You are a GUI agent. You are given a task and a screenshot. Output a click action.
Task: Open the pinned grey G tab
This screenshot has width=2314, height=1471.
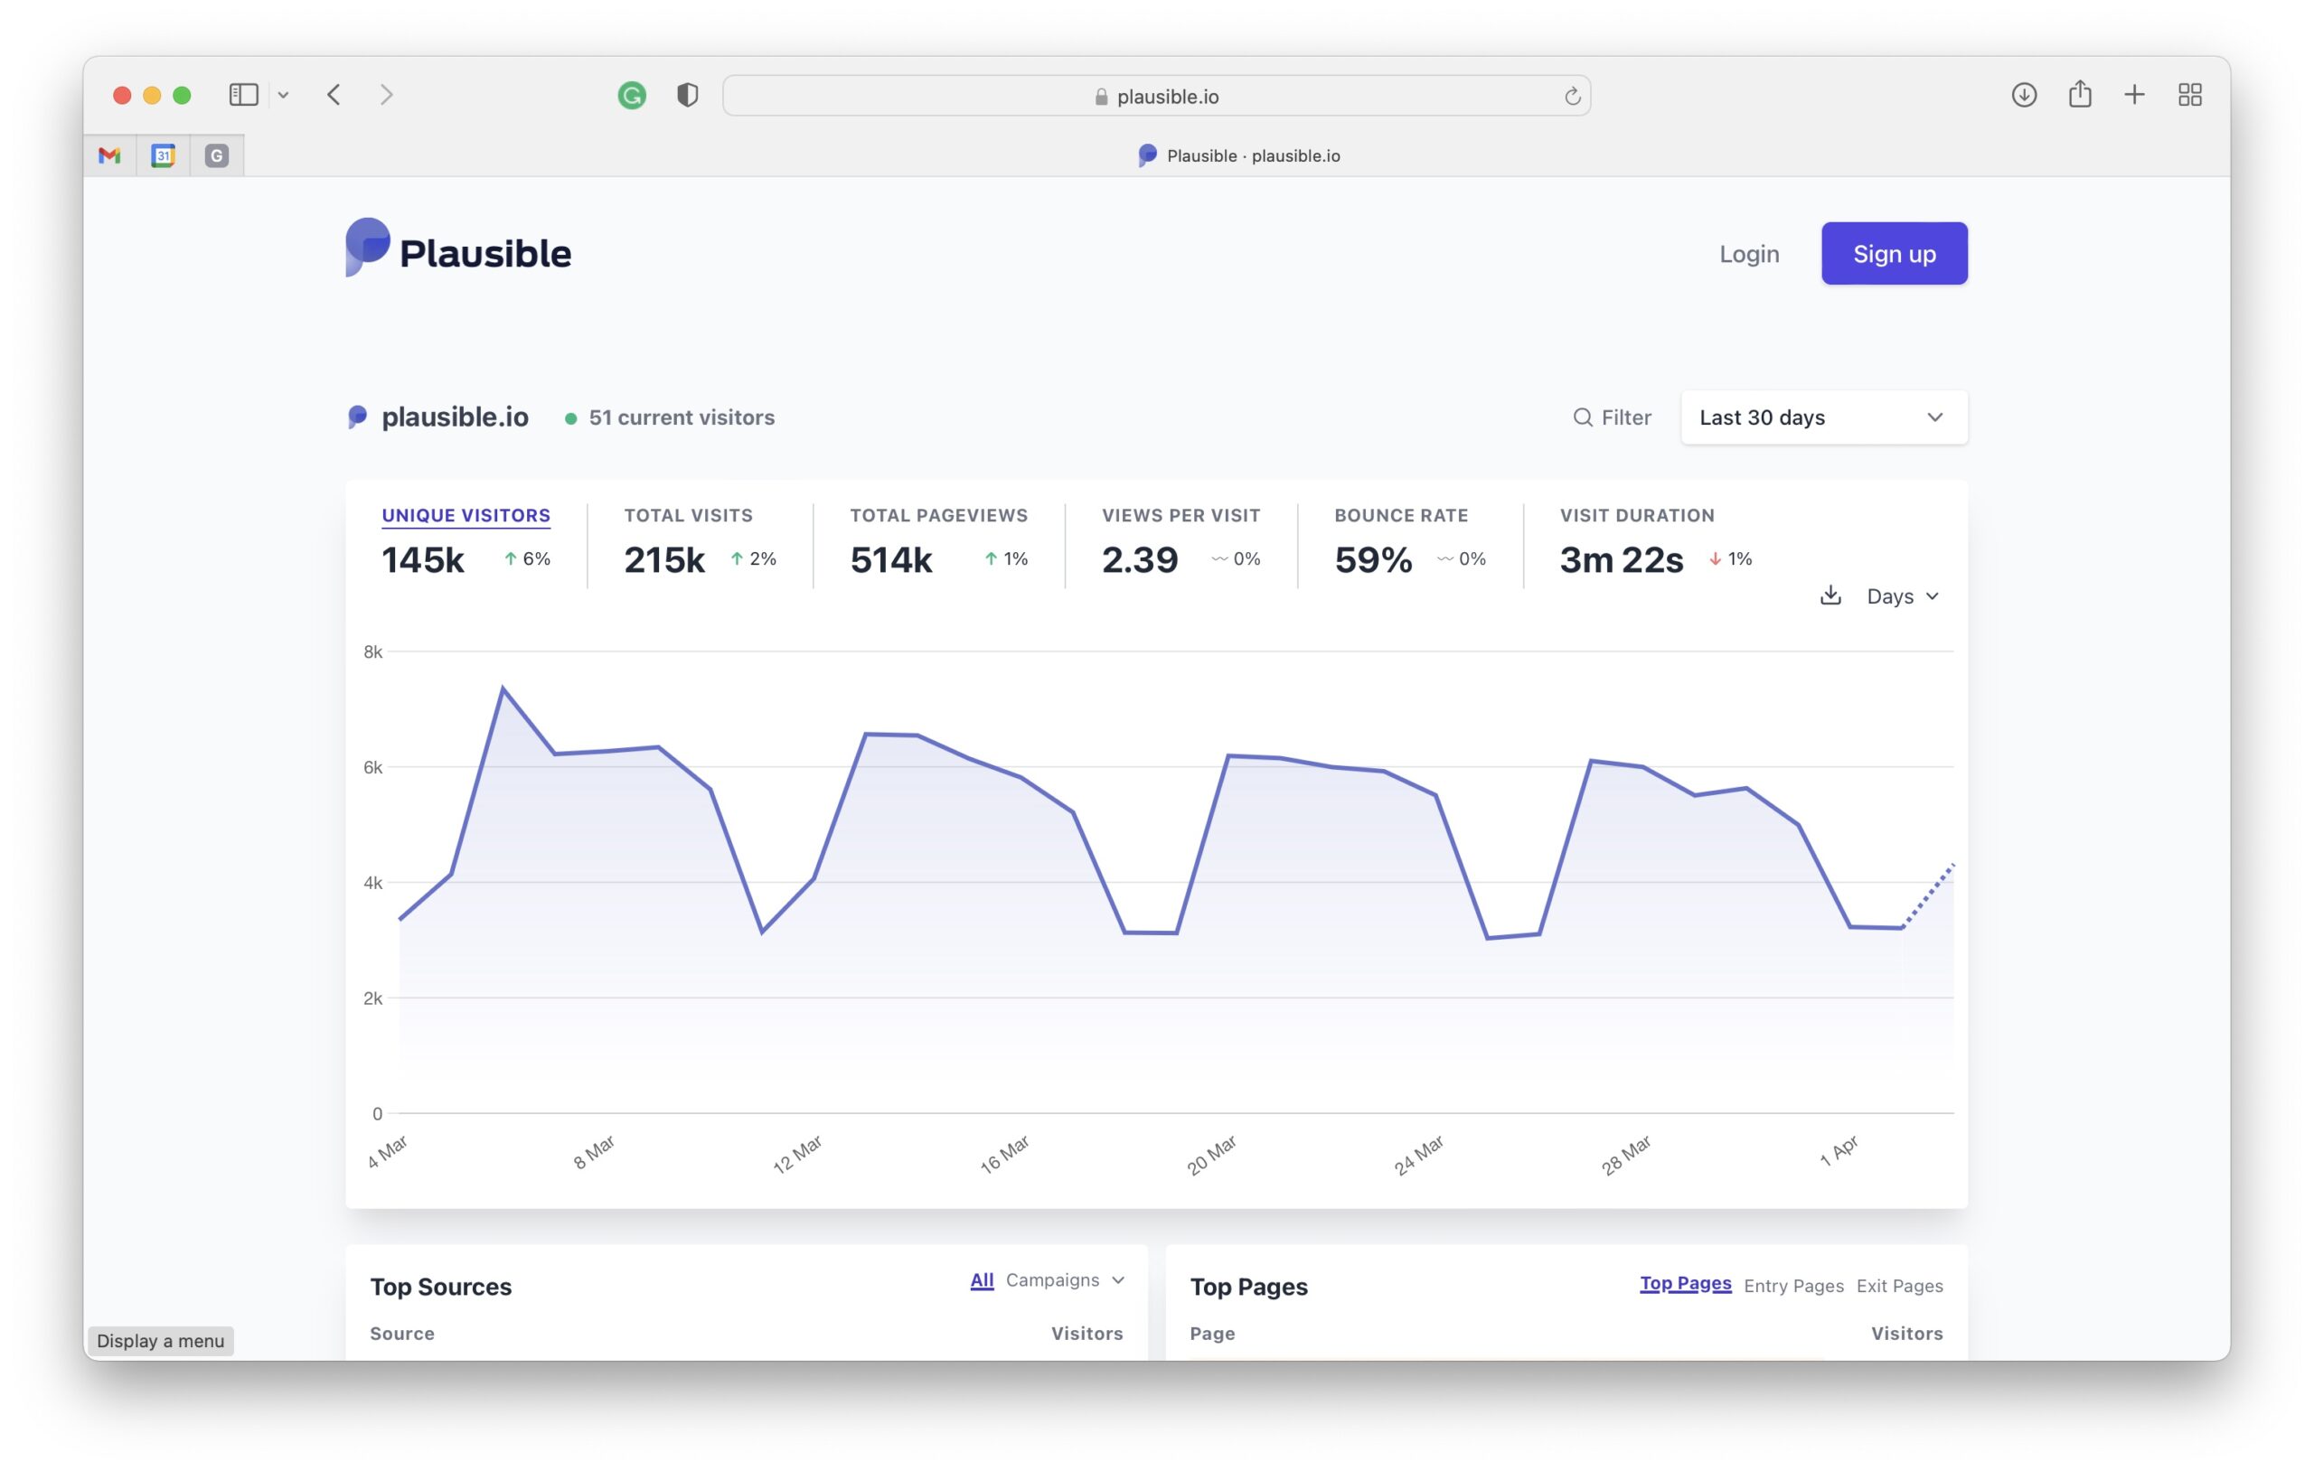pyautogui.click(x=217, y=155)
